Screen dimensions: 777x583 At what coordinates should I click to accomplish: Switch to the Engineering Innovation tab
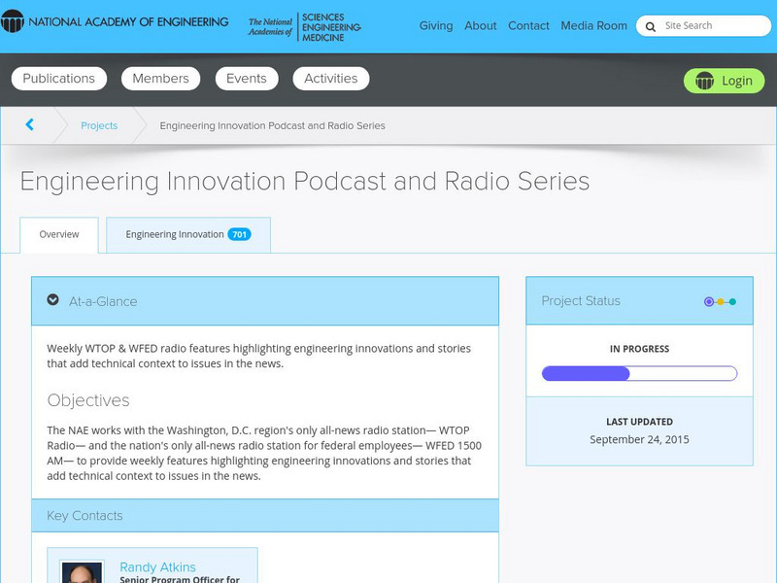[x=188, y=234]
